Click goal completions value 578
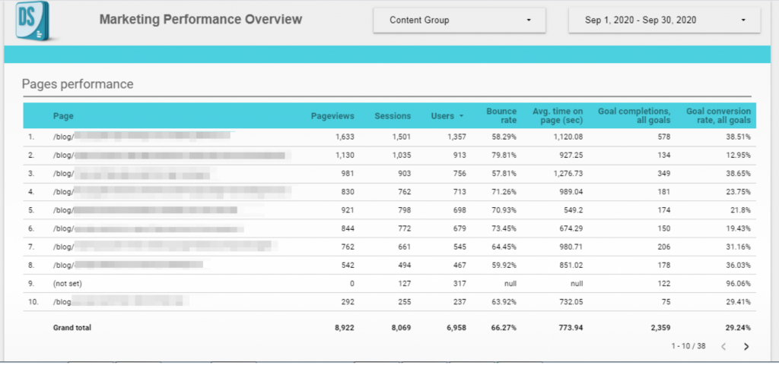 (663, 137)
